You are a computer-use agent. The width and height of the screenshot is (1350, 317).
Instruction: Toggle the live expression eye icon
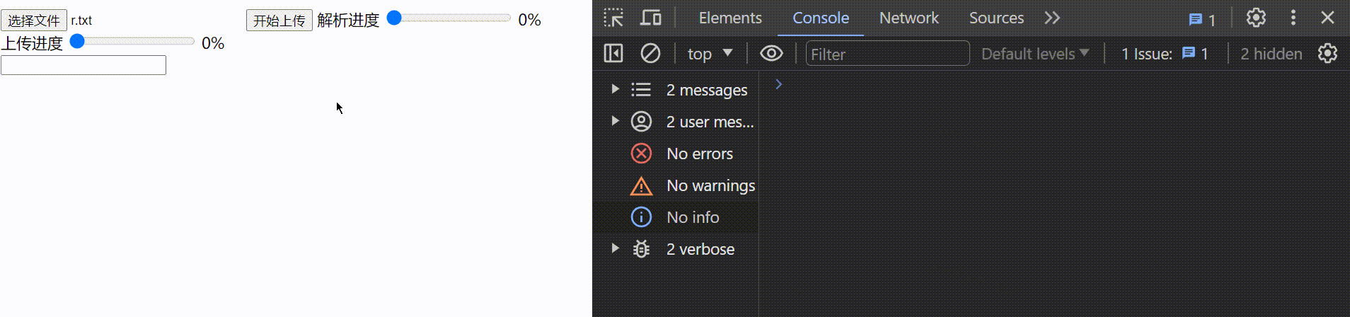point(771,54)
